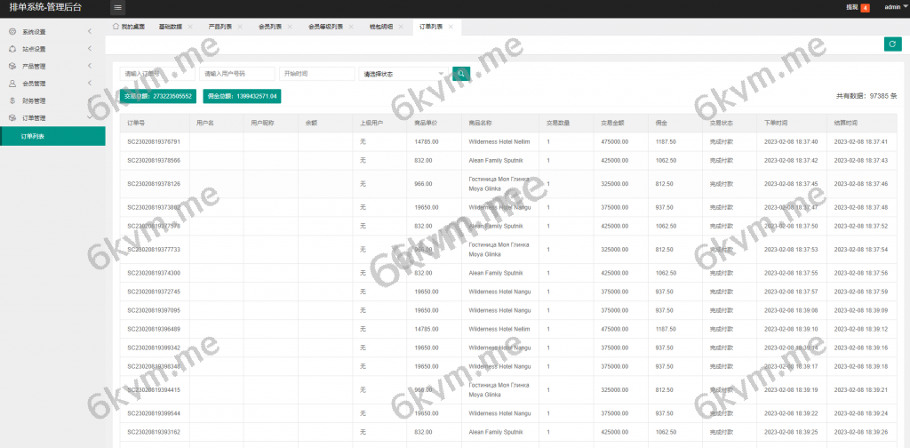Click the 财务管理 dollar icon in sidebar
This screenshot has width=910, height=448.
(12, 100)
